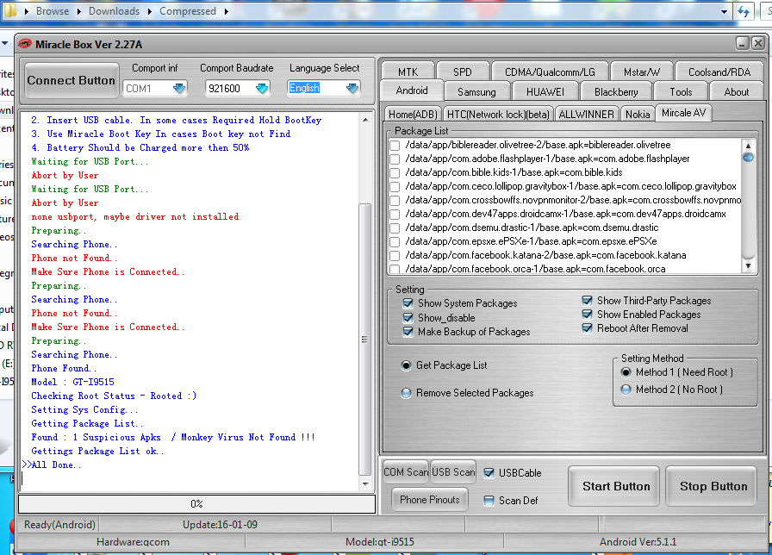Select the Home(ADB) sub-tab
772x555 pixels.
click(x=413, y=115)
